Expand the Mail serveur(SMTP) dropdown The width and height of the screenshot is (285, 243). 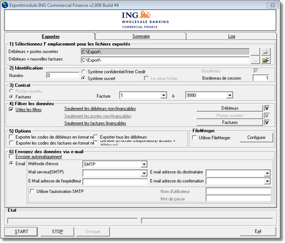[x=144, y=173]
